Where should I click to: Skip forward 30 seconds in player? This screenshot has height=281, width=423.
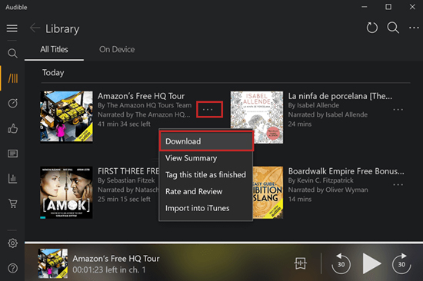401,263
